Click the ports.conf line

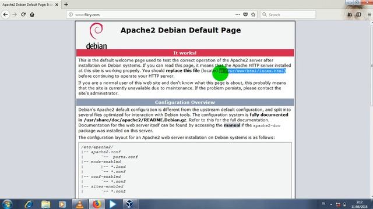[x=125, y=157]
